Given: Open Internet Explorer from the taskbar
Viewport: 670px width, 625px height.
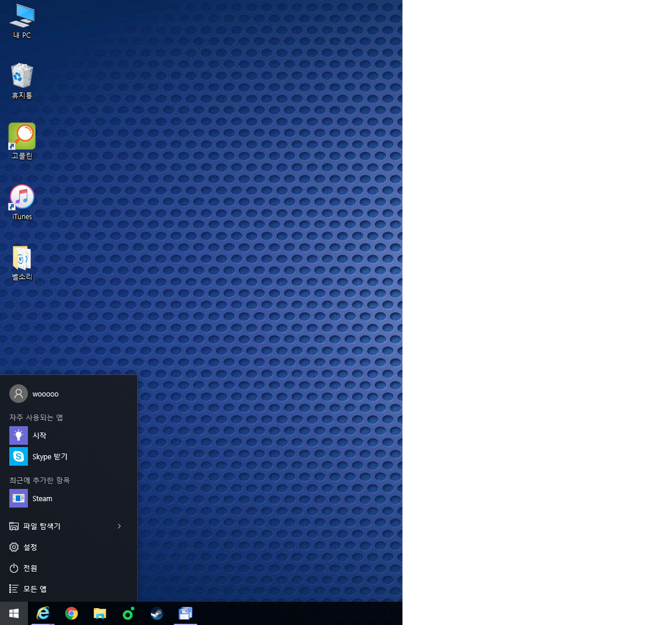Looking at the screenshot, I should coord(43,613).
